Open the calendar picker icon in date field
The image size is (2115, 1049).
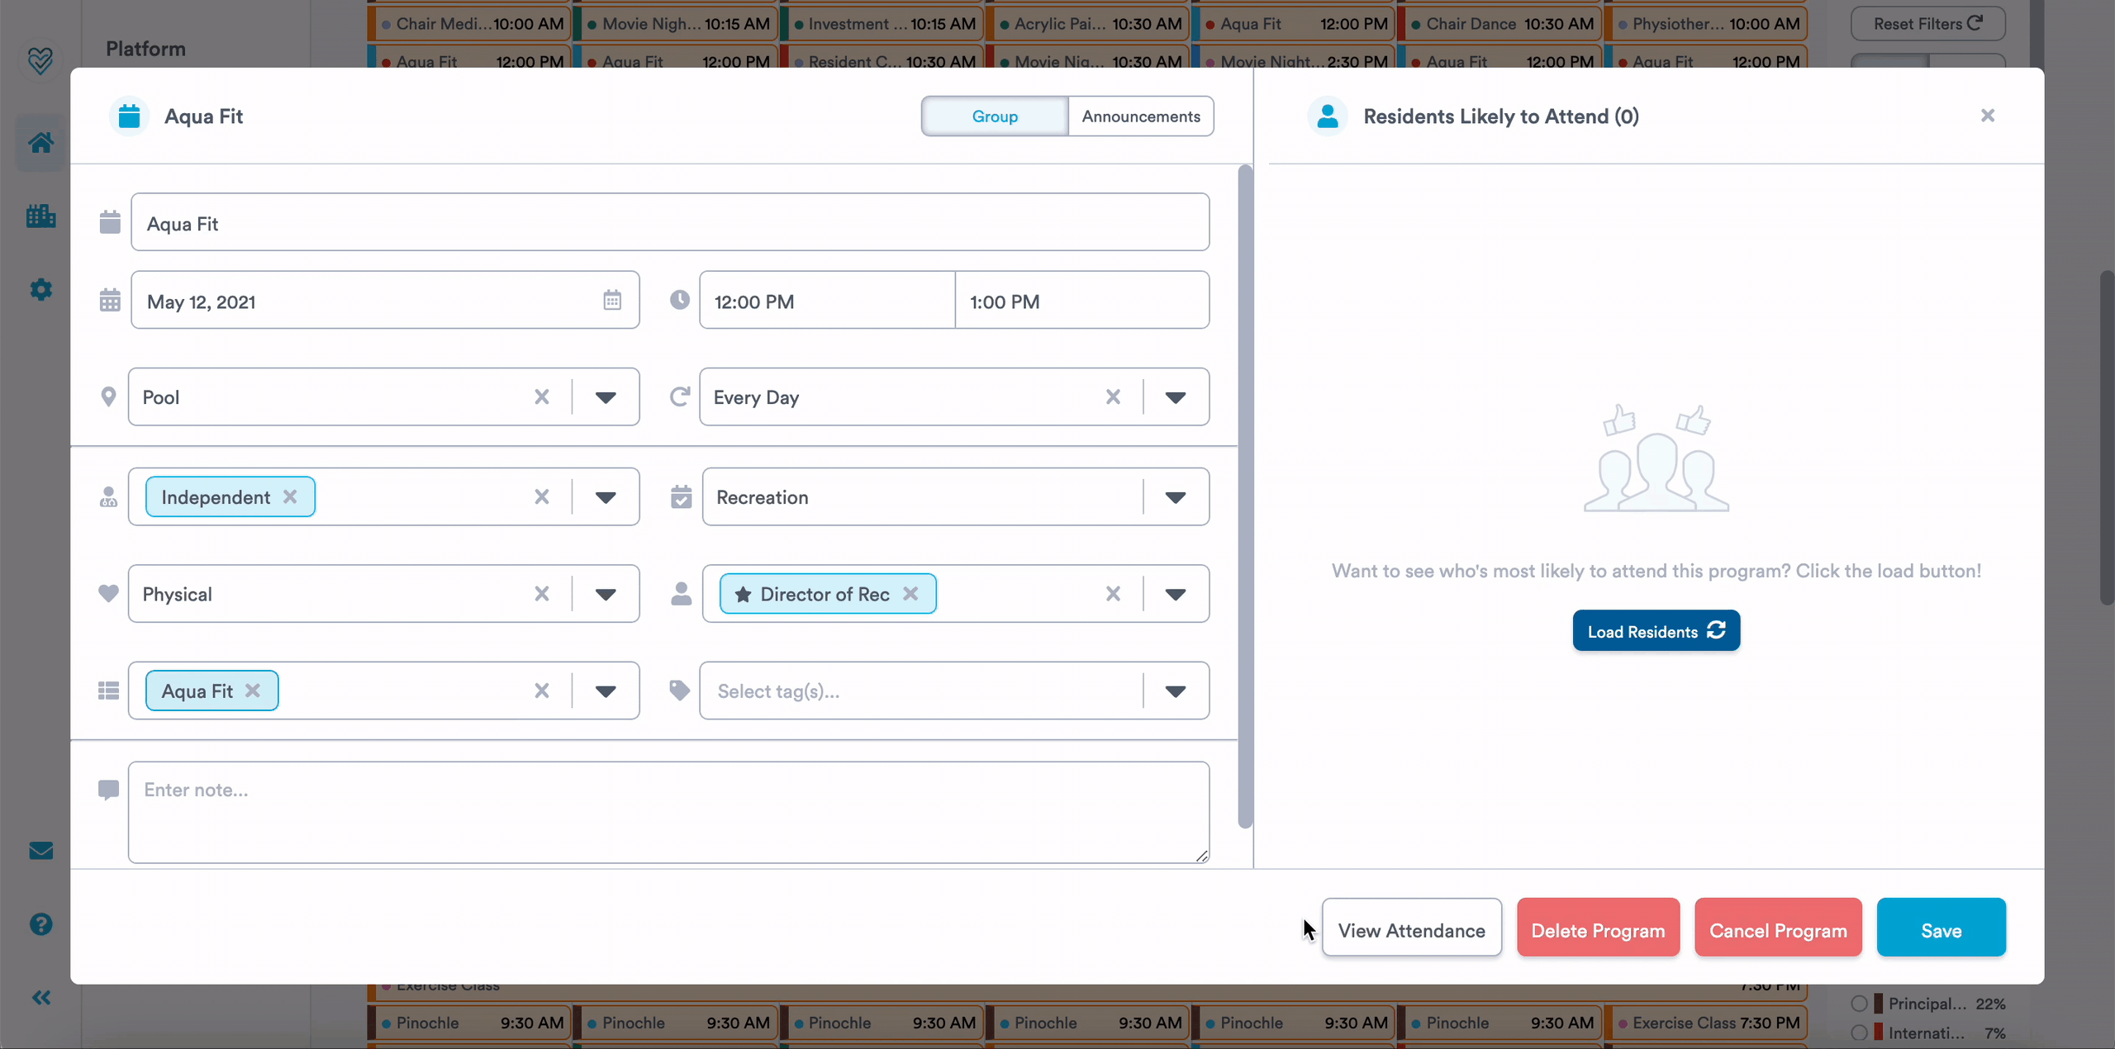click(611, 301)
